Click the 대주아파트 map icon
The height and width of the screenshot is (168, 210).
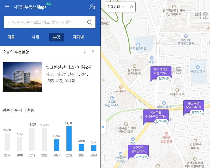point(177,90)
